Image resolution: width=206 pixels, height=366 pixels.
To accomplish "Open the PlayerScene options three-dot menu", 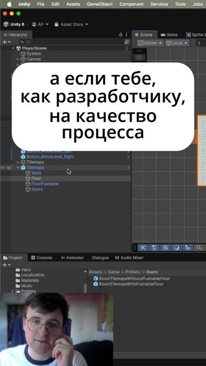I will [x=127, y=48].
